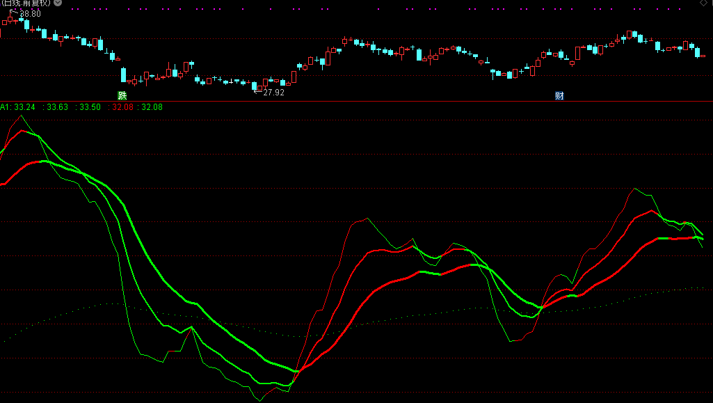This screenshot has width=713, height=403.
Task: Select the candlestick marked by 27.92 arrow
Action: coord(255,86)
